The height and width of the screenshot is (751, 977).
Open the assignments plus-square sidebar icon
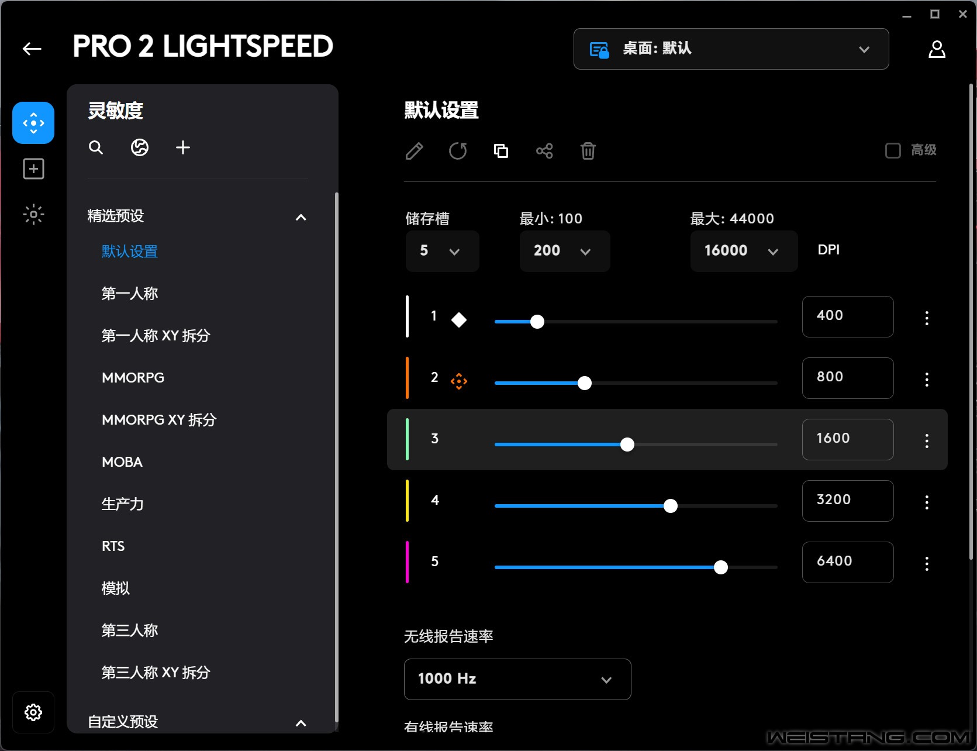pyautogui.click(x=33, y=169)
